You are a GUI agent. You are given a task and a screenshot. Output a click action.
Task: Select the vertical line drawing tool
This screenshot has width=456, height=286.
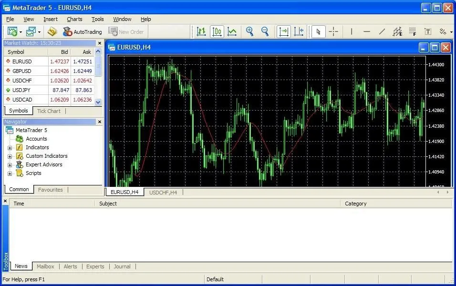pyautogui.click(x=352, y=31)
